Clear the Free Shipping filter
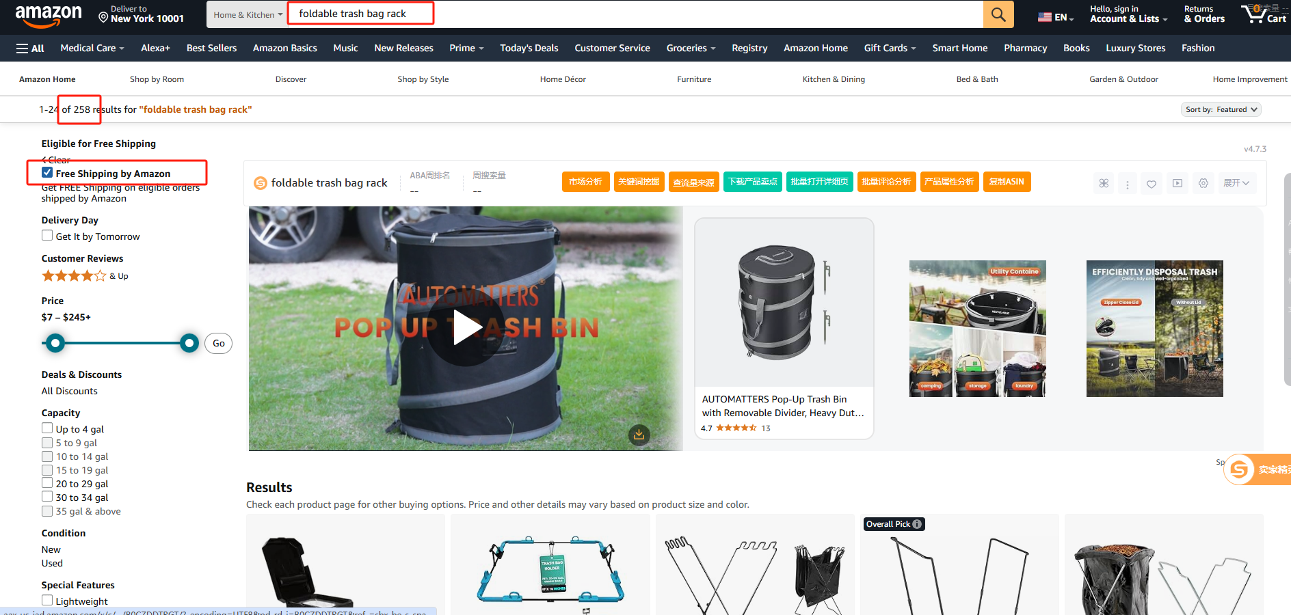The height and width of the screenshot is (615, 1291). (56, 160)
